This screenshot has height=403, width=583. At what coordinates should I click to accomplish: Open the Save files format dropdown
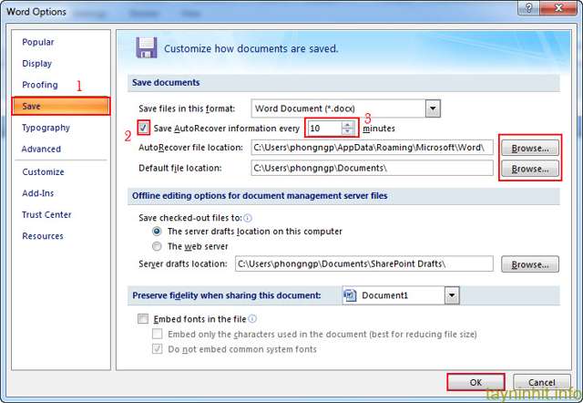tap(433, 109)
